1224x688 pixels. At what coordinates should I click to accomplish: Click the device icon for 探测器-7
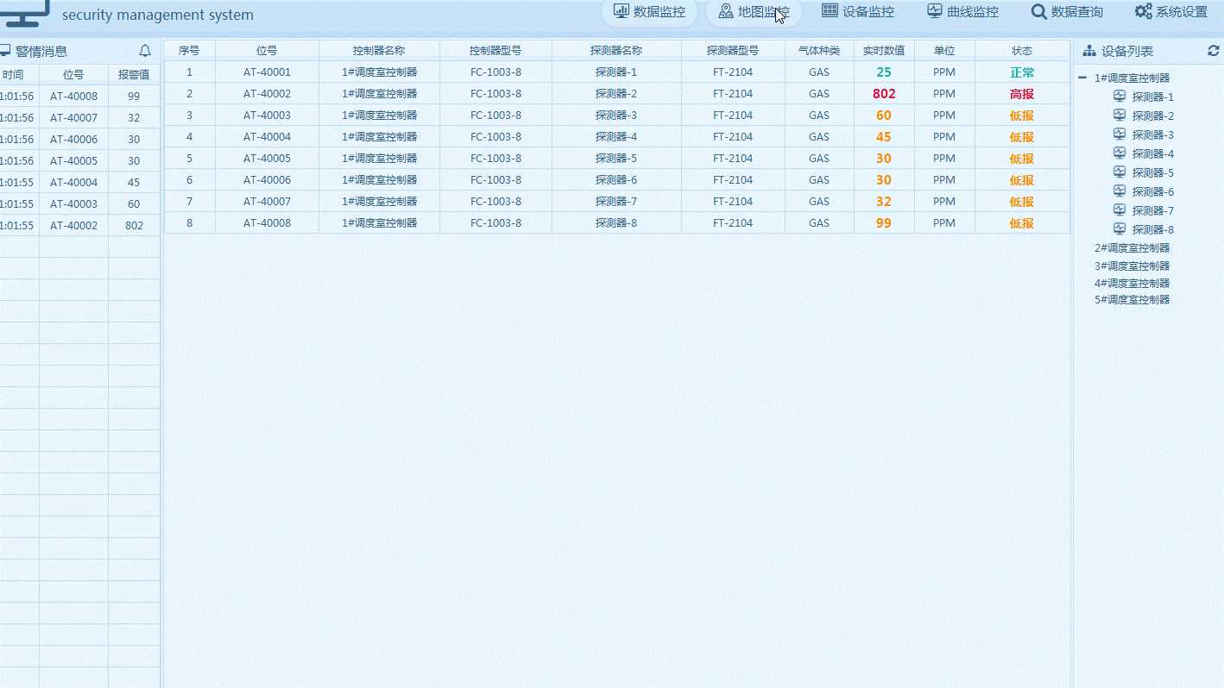tap(1120, 210)
